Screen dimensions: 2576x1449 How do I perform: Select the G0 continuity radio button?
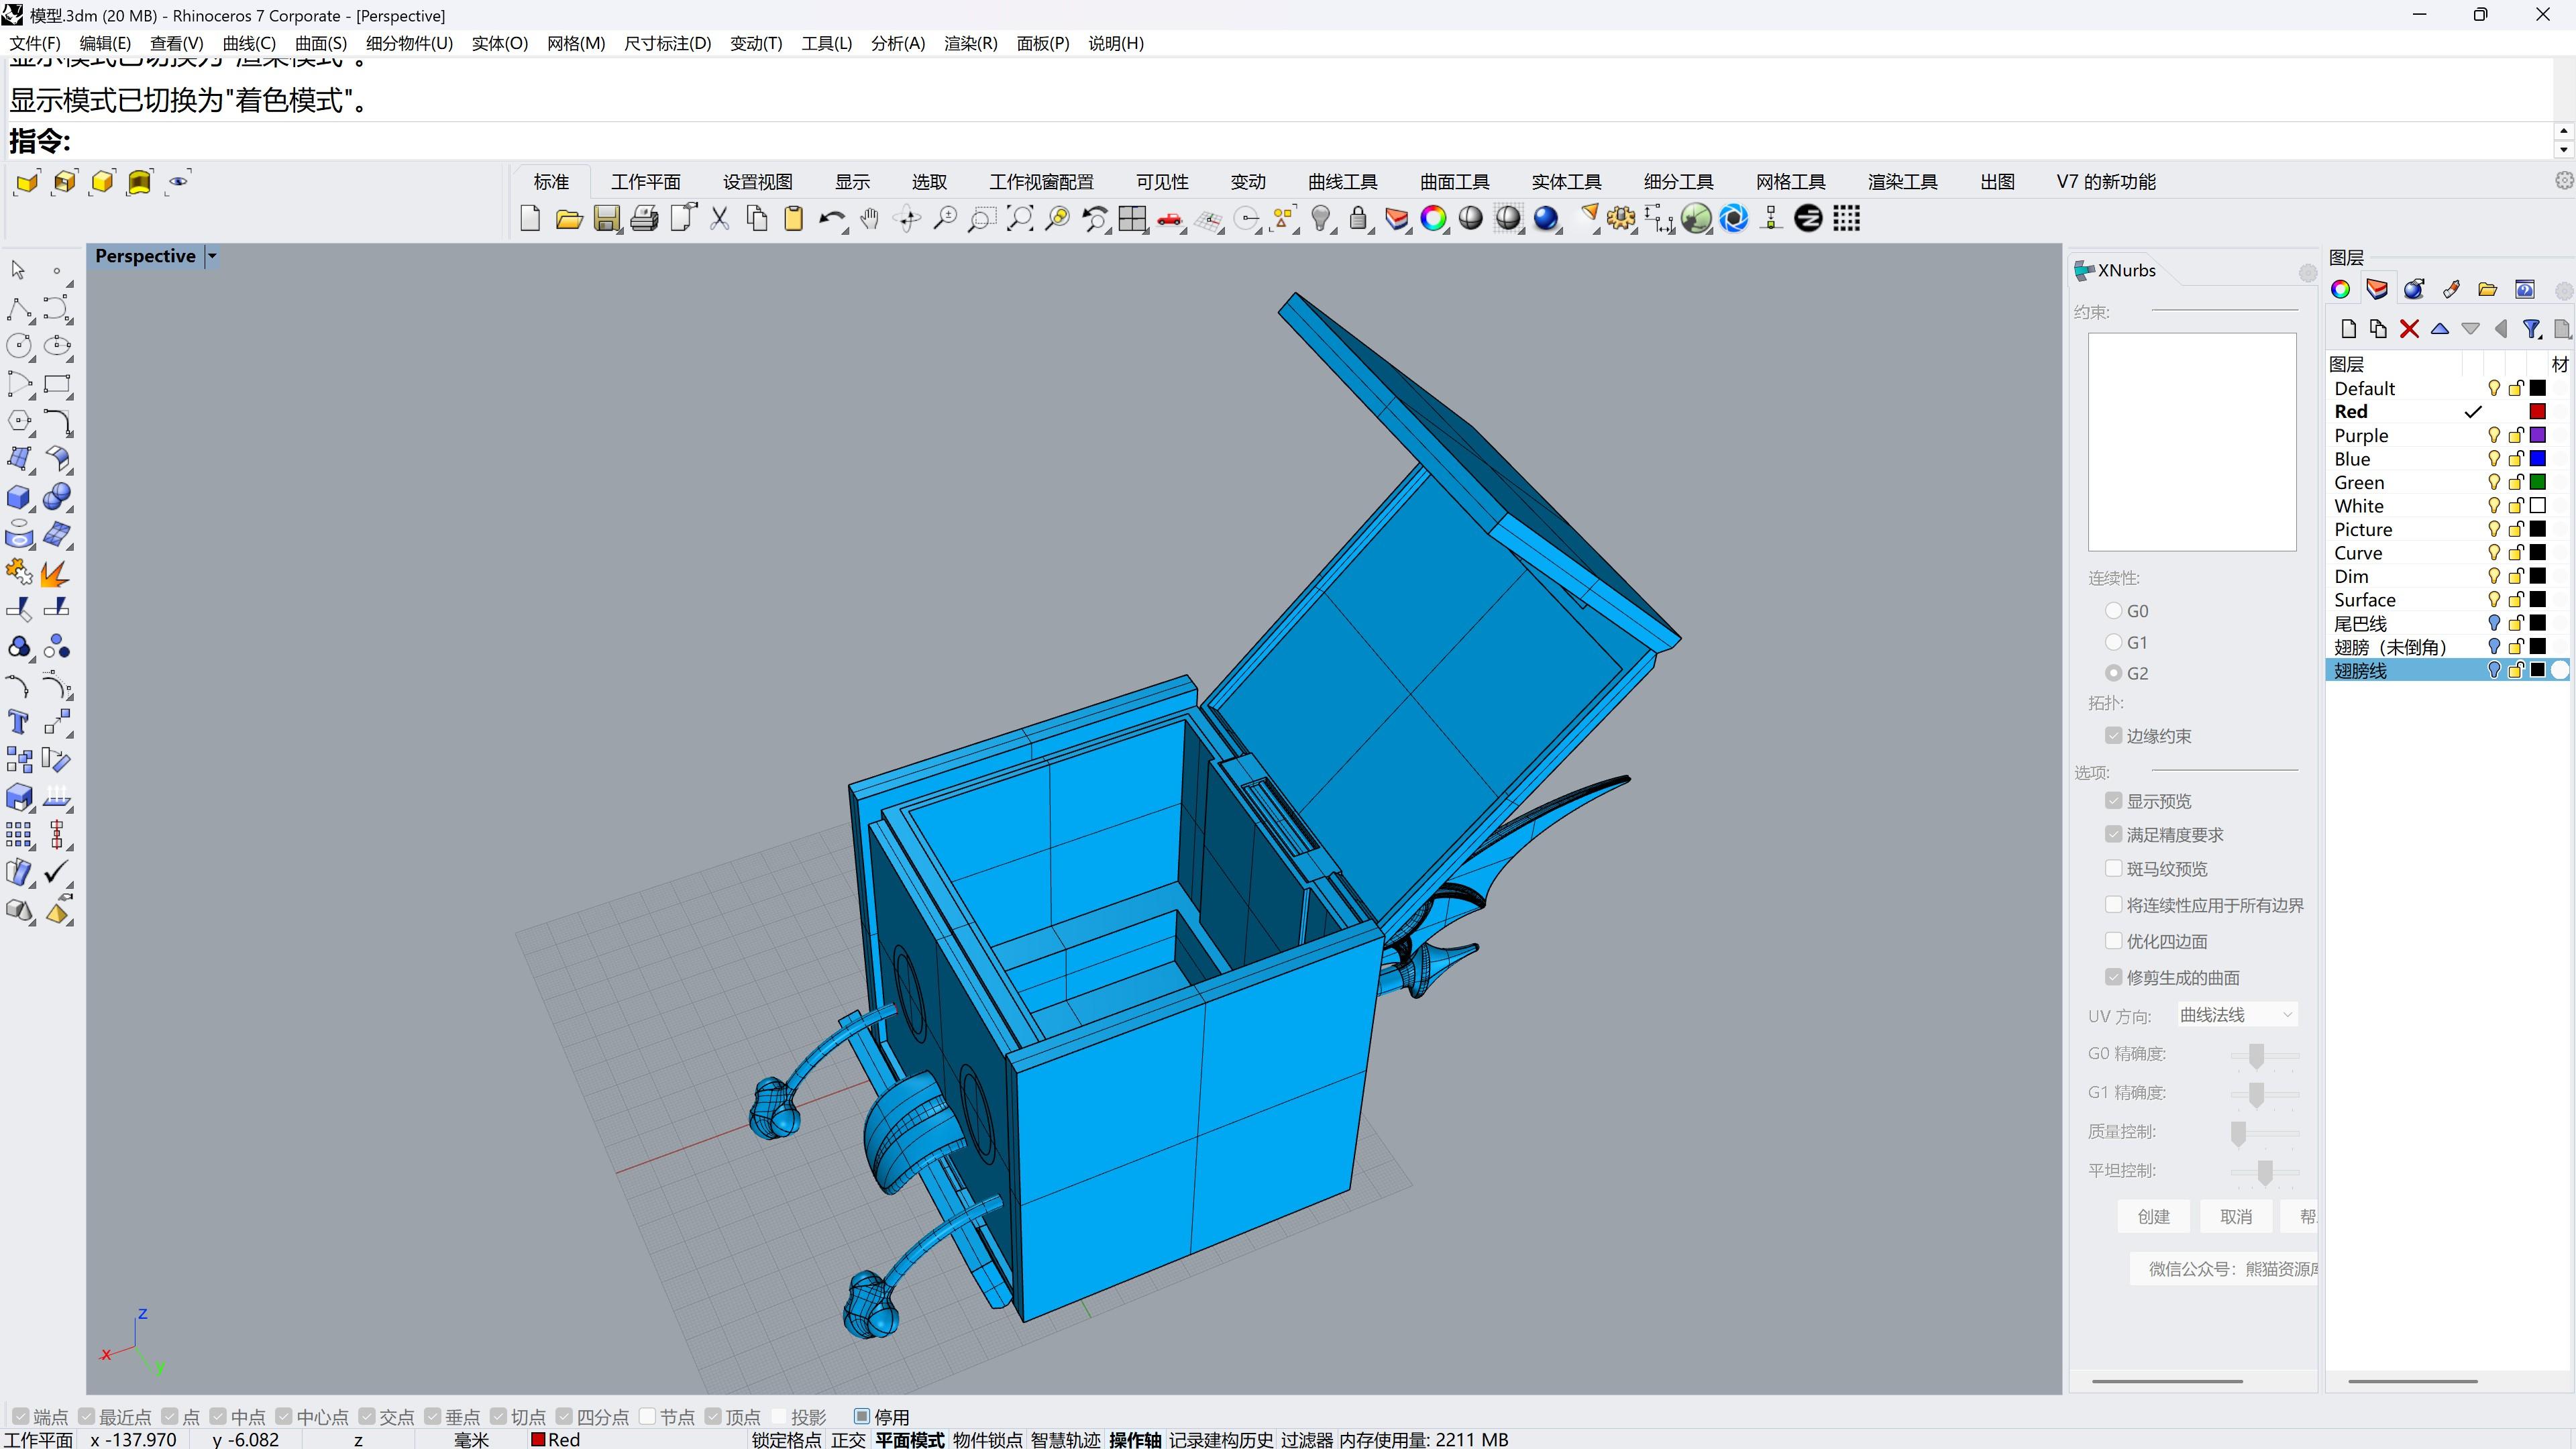tap(2113, 610)
